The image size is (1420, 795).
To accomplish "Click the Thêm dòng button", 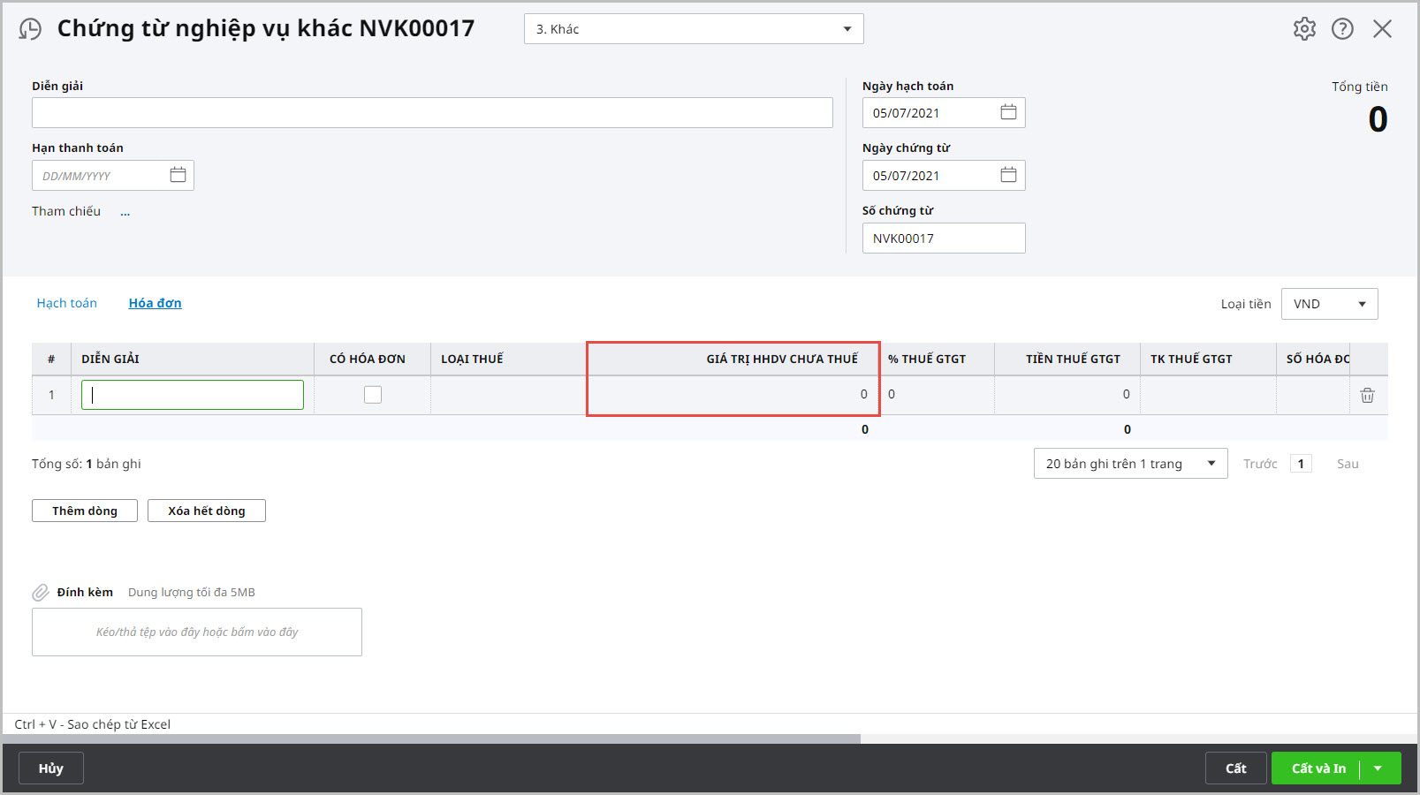I will tap(85, 511).
